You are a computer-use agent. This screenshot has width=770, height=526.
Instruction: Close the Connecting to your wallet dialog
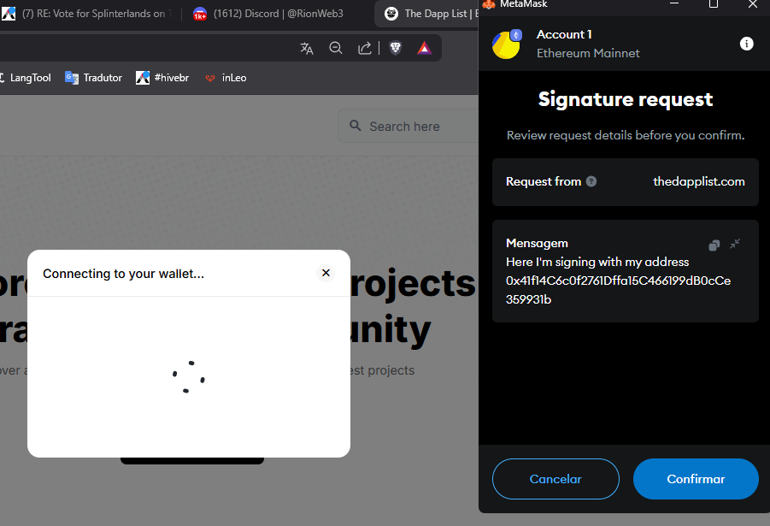coord(326,273)
